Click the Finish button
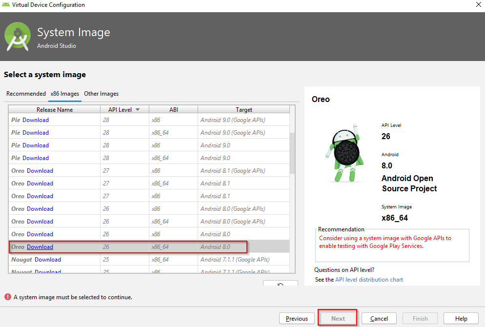Screen dimensions: 485x327 [x=420, y=318]
